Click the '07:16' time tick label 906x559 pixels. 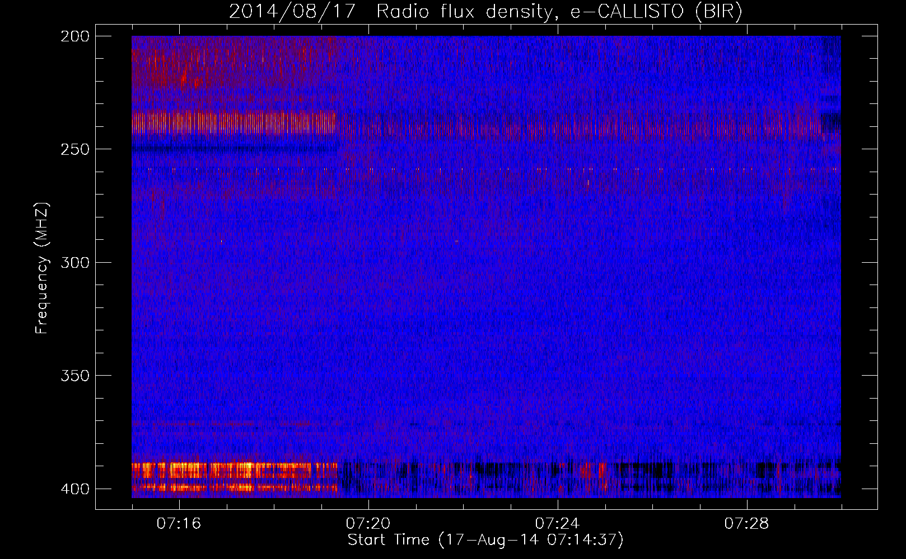(179, 523)
